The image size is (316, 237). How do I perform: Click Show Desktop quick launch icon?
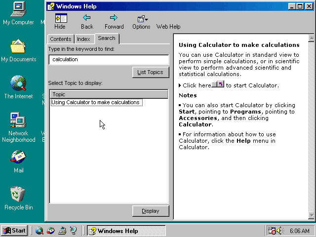tap(62, 231)
